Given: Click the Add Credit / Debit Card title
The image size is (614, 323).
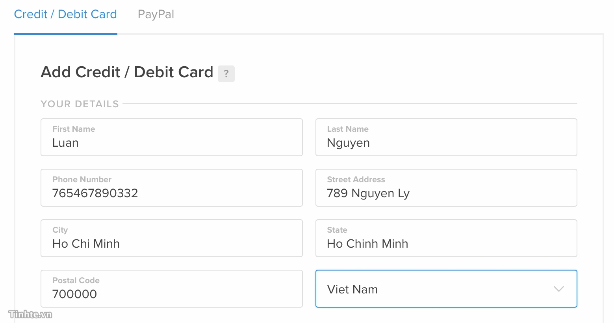Looking at the screenshot, I should pyautogui.click(x=127, y=72).
